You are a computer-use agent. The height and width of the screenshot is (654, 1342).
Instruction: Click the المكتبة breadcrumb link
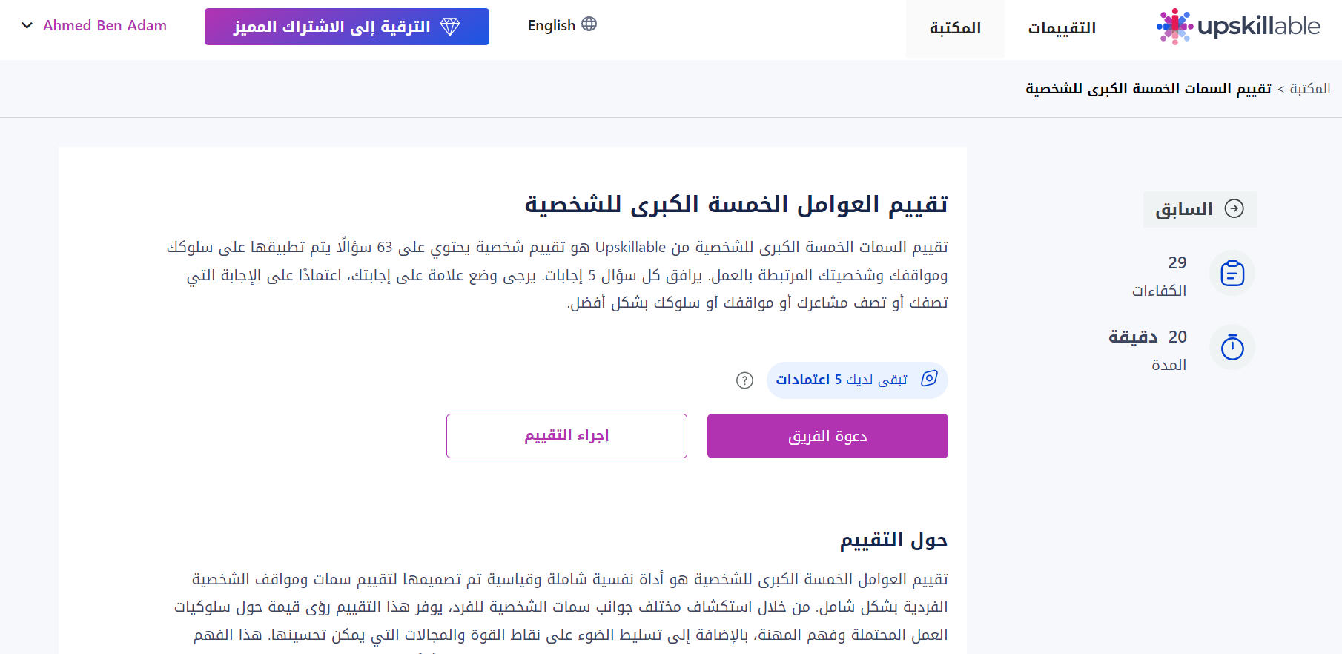(x=1310, y=88)
